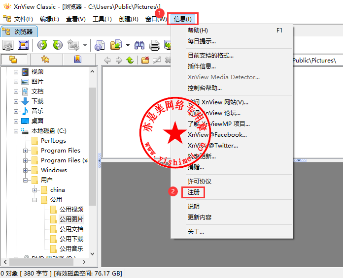This screenshot has width=343, height=278.
Task: Click the view image toolbar icon
Action: [x=8, y=45]
